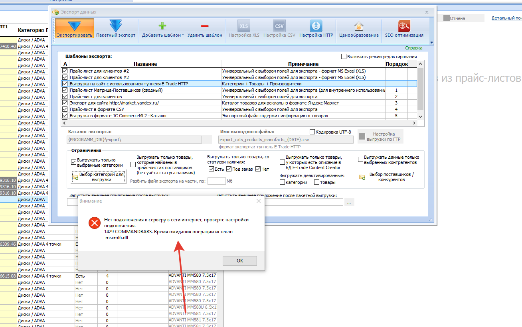Screen dimensions: 522x327
Task: Click the 6615.08 price cell in background table
Action: click(8, 276)
